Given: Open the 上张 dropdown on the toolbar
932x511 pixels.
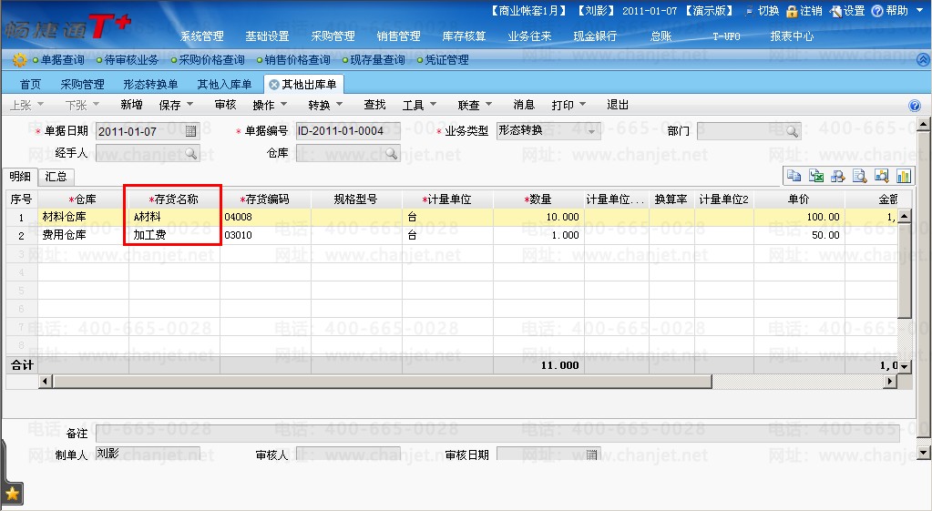Looking at the screenshot, I should (x=40, y=105).
